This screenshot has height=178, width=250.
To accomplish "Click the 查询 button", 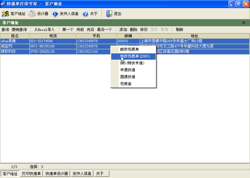I will click(x=5, y=30).
